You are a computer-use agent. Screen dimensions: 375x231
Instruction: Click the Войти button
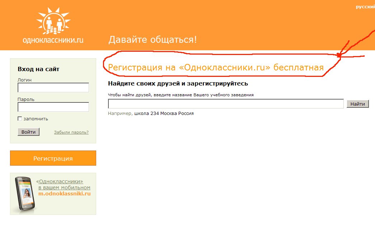point(28,132)
